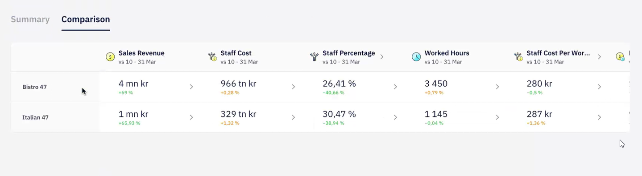Click the Worked Hours clock icon
Screen dimensions: 642x176
[416, 57]
